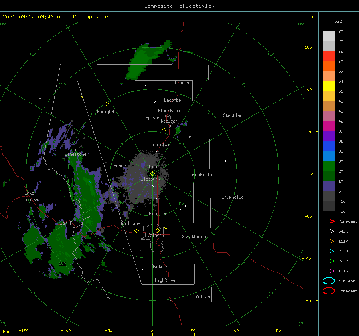Click the yellow diamond marker near RockyMH
Image resolution: width=359 pixels, height=336 pixels.
(107, 104)
